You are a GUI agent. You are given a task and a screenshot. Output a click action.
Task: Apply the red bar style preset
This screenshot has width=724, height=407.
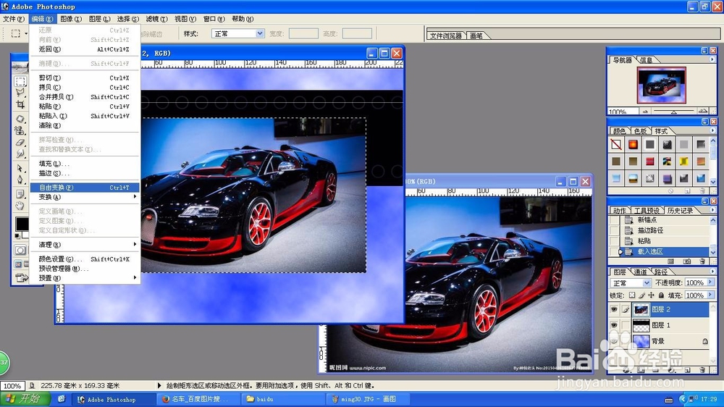click(649, 161)
